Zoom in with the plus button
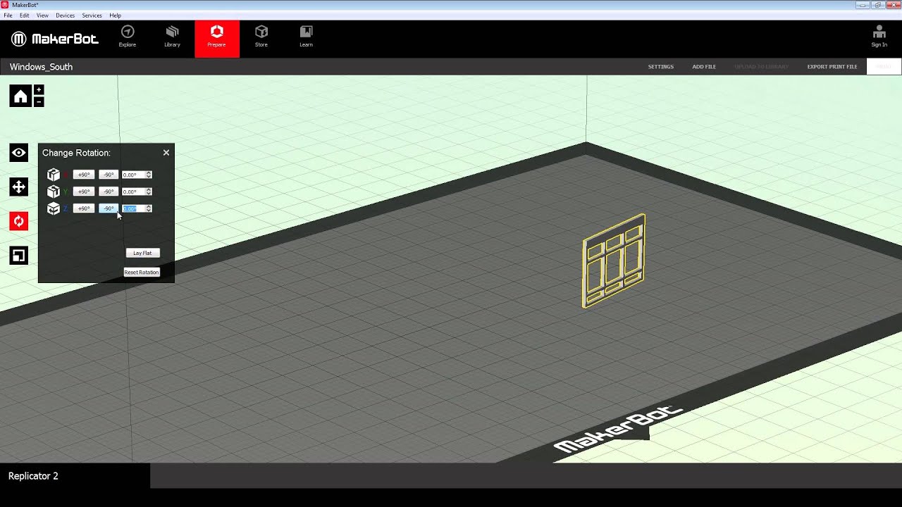This screenshot has height=507, width=902. 39,90
